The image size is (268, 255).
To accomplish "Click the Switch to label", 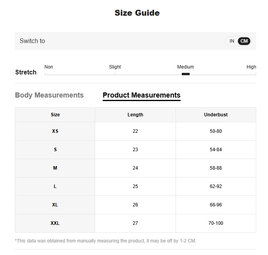I will (32, 41).
